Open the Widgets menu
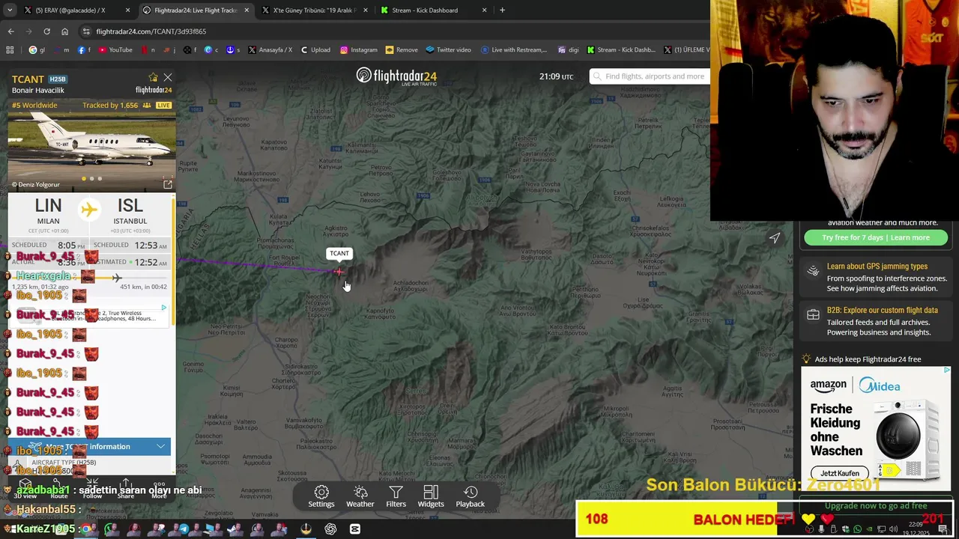The image size is (959, 539). (x=431, y=496)
